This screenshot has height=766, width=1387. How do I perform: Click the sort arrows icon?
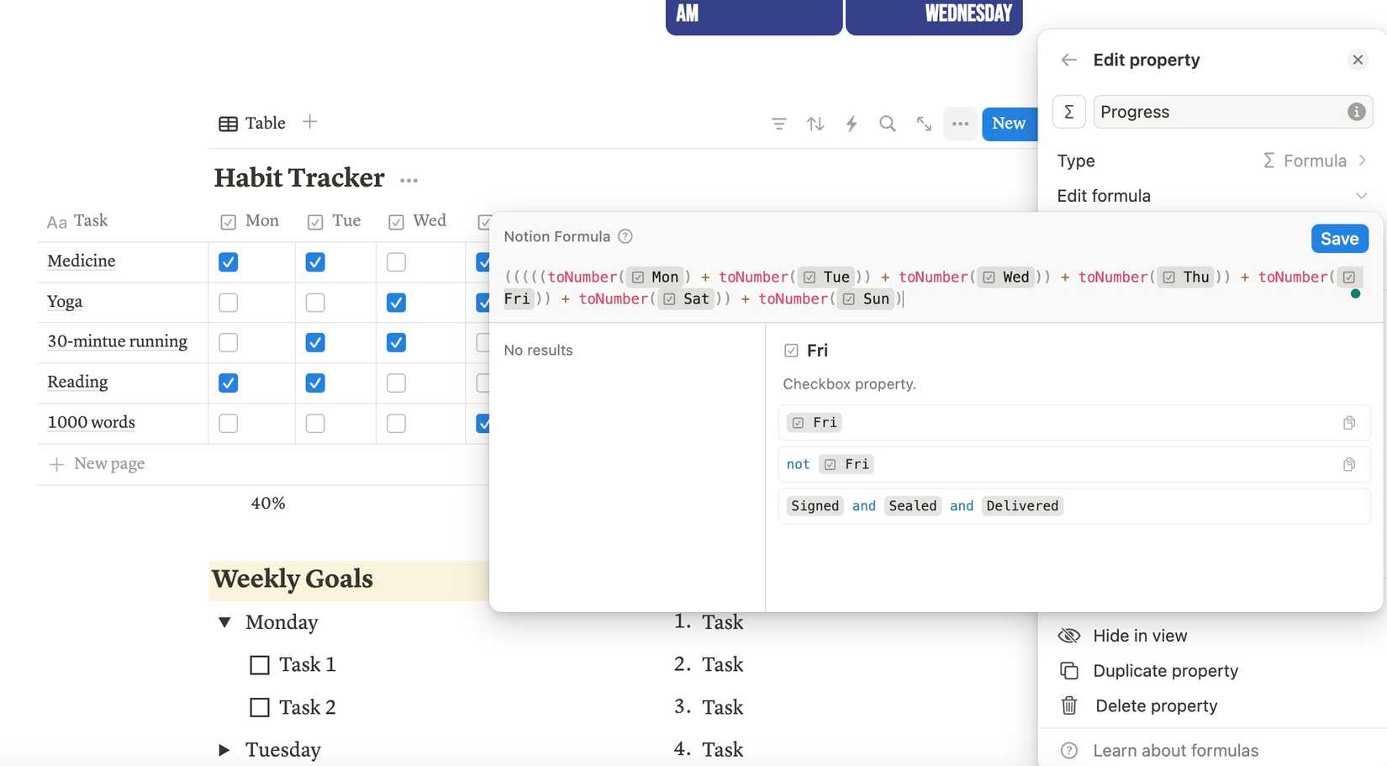815,124
